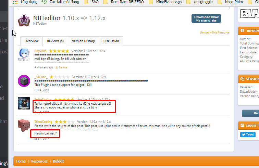
Task: Click the Information panel info icon
Action: click(x=242, y=30)
